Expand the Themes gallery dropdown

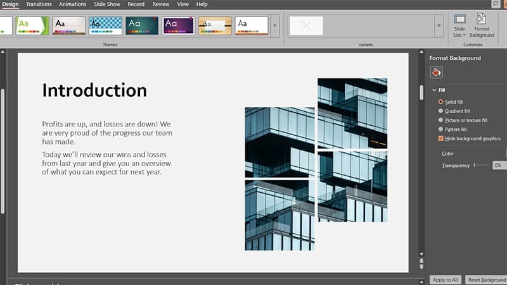[x=275, y=26]
